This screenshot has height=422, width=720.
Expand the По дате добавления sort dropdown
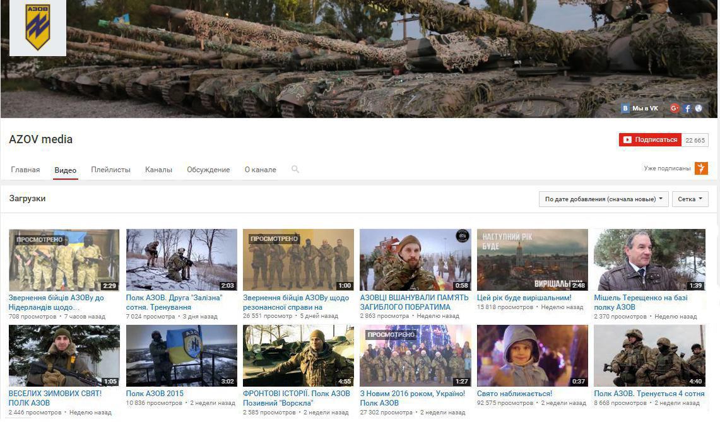(603, 199)
